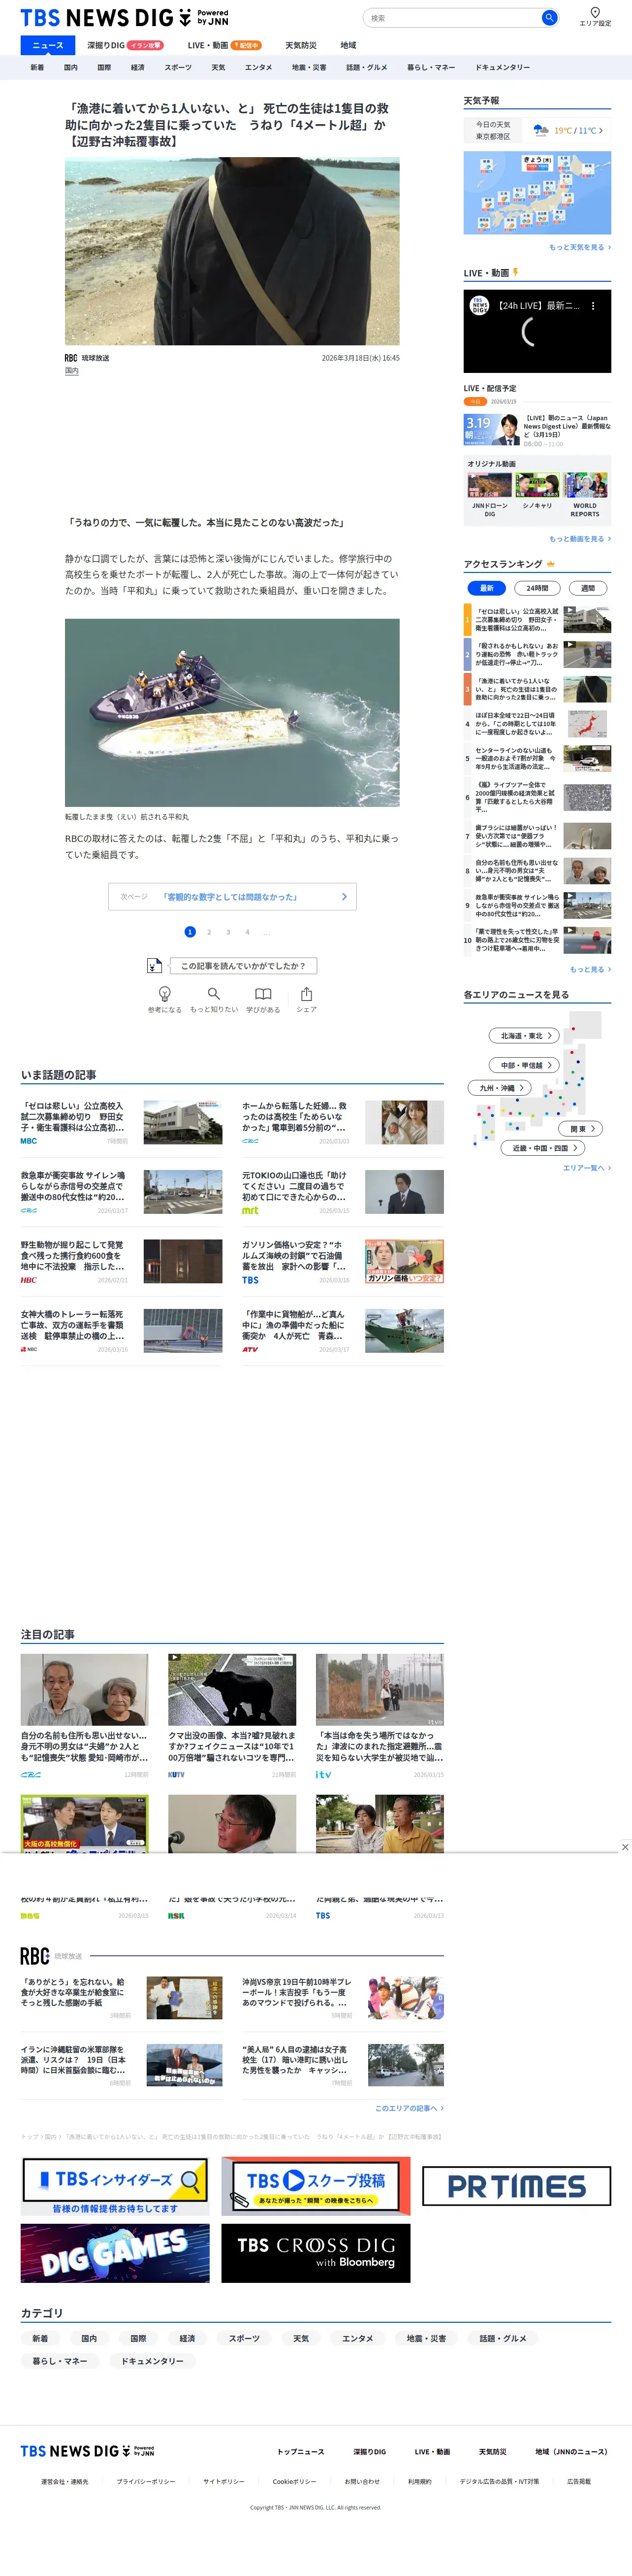Open the PR TIMES banner

pyautogui.click(x=516, y=2186)
